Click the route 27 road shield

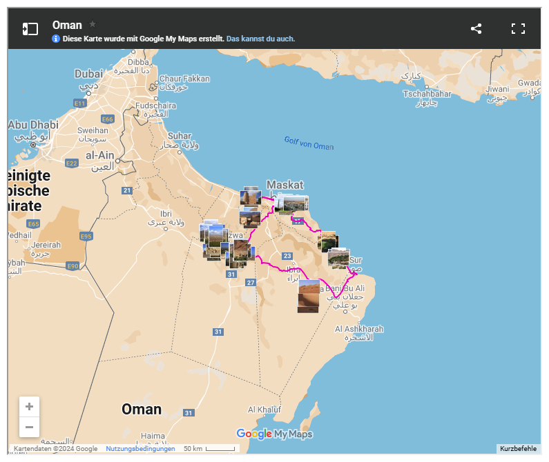pos(251,282)
